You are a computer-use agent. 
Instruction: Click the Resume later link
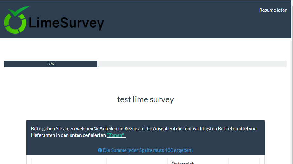273,10
